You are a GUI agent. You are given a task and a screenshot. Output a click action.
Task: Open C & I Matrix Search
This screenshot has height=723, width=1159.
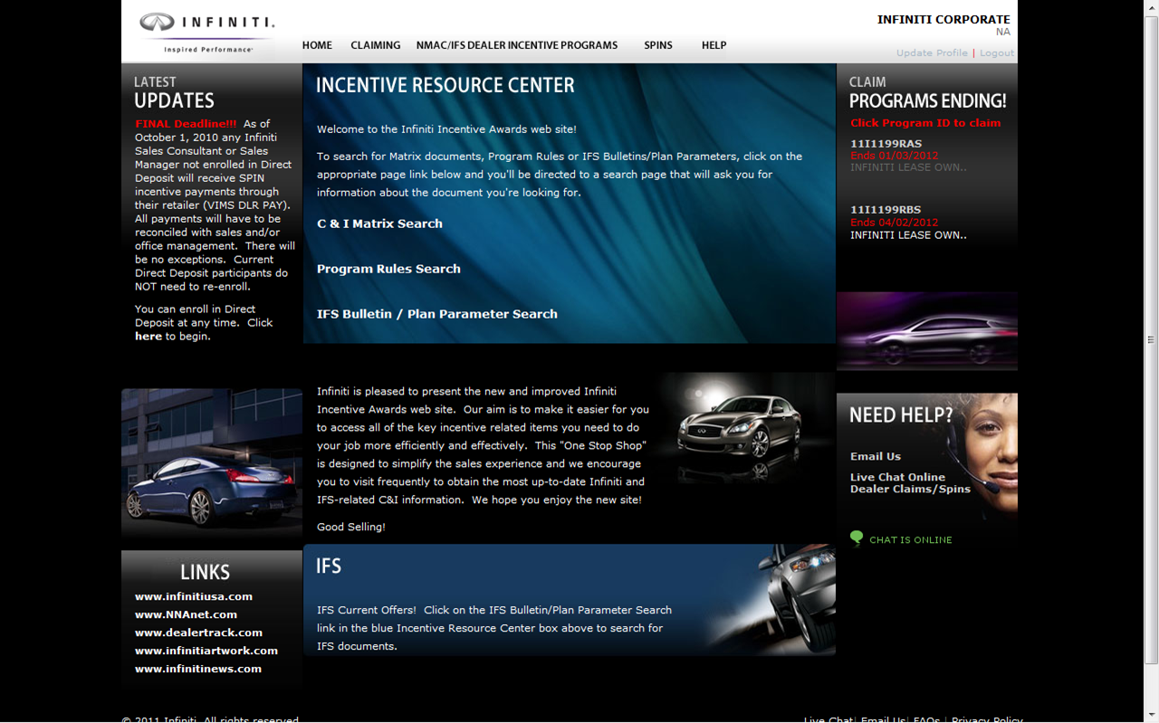[x=379, y=224]
